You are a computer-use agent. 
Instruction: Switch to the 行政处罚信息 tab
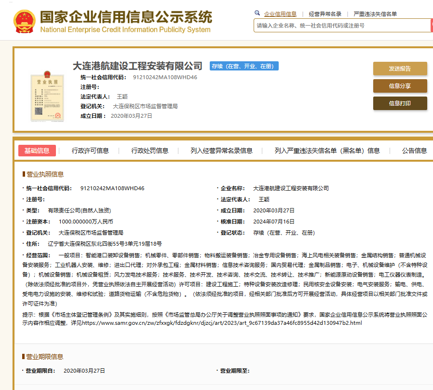tap(149, 151)
